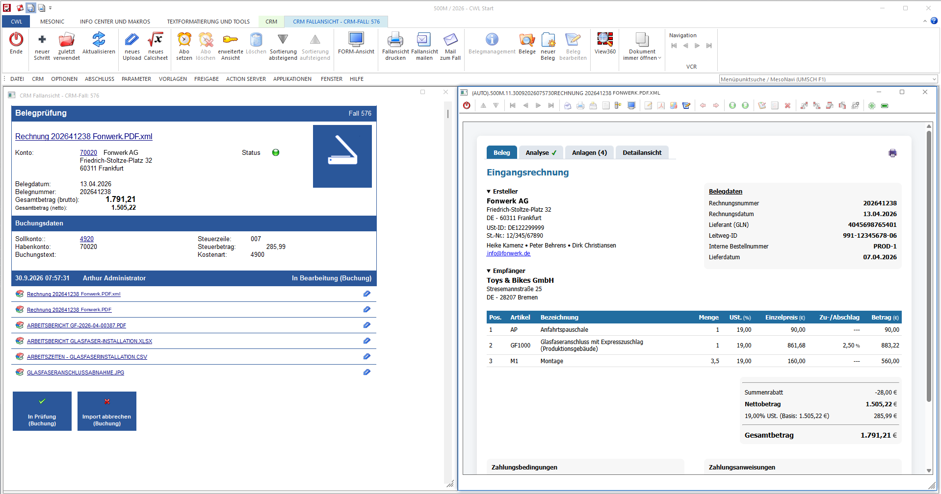Open the Anlagen (4) tab

pyautogui.click(x=589, y=152)
